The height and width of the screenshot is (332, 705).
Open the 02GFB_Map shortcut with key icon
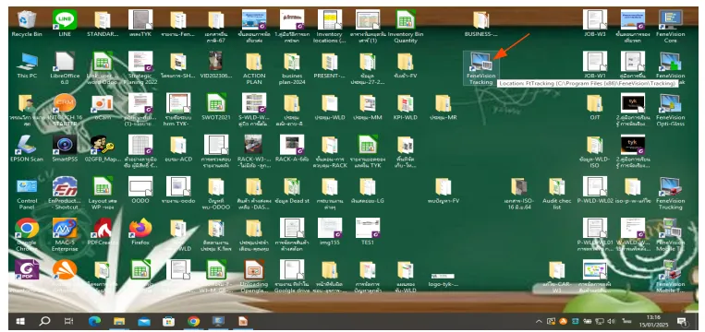pos(103,148)
